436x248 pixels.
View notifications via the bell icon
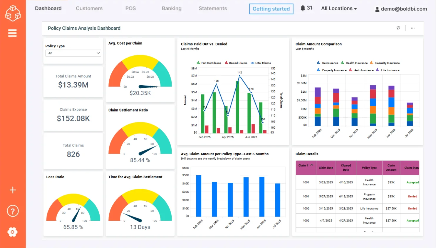pos(303,8)
